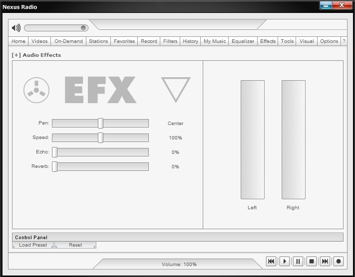
Task: Click the Reverb slider handle
Action: (54, 166)
